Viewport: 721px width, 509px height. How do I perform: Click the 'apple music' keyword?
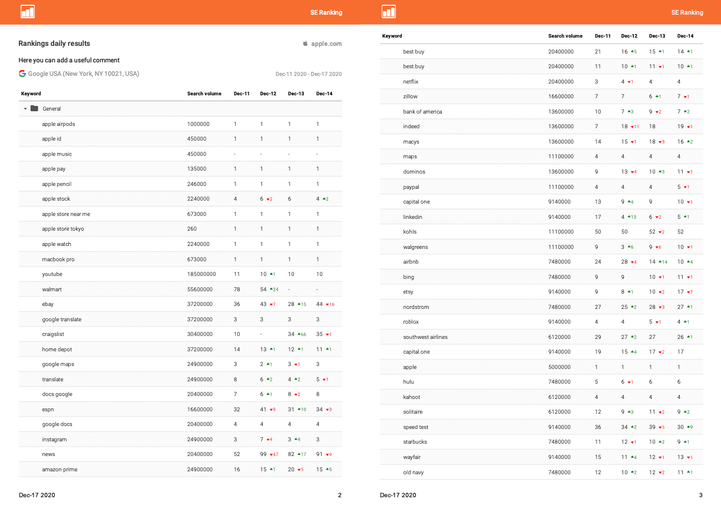(57, 154)
